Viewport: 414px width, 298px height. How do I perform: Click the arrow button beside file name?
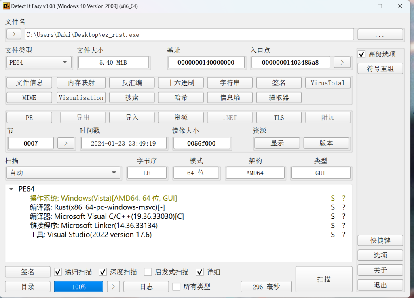(x=14, y=34)
